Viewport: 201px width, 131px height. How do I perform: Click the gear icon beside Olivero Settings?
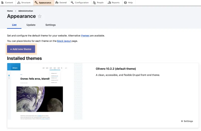[182, 121]
